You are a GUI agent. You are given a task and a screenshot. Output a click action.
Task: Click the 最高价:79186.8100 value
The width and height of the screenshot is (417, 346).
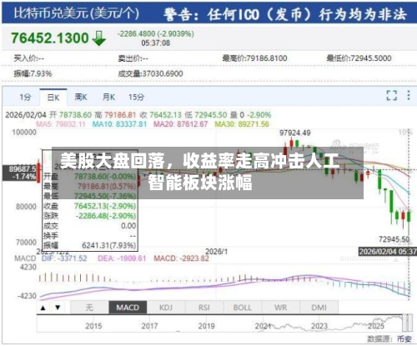point(254,58)
